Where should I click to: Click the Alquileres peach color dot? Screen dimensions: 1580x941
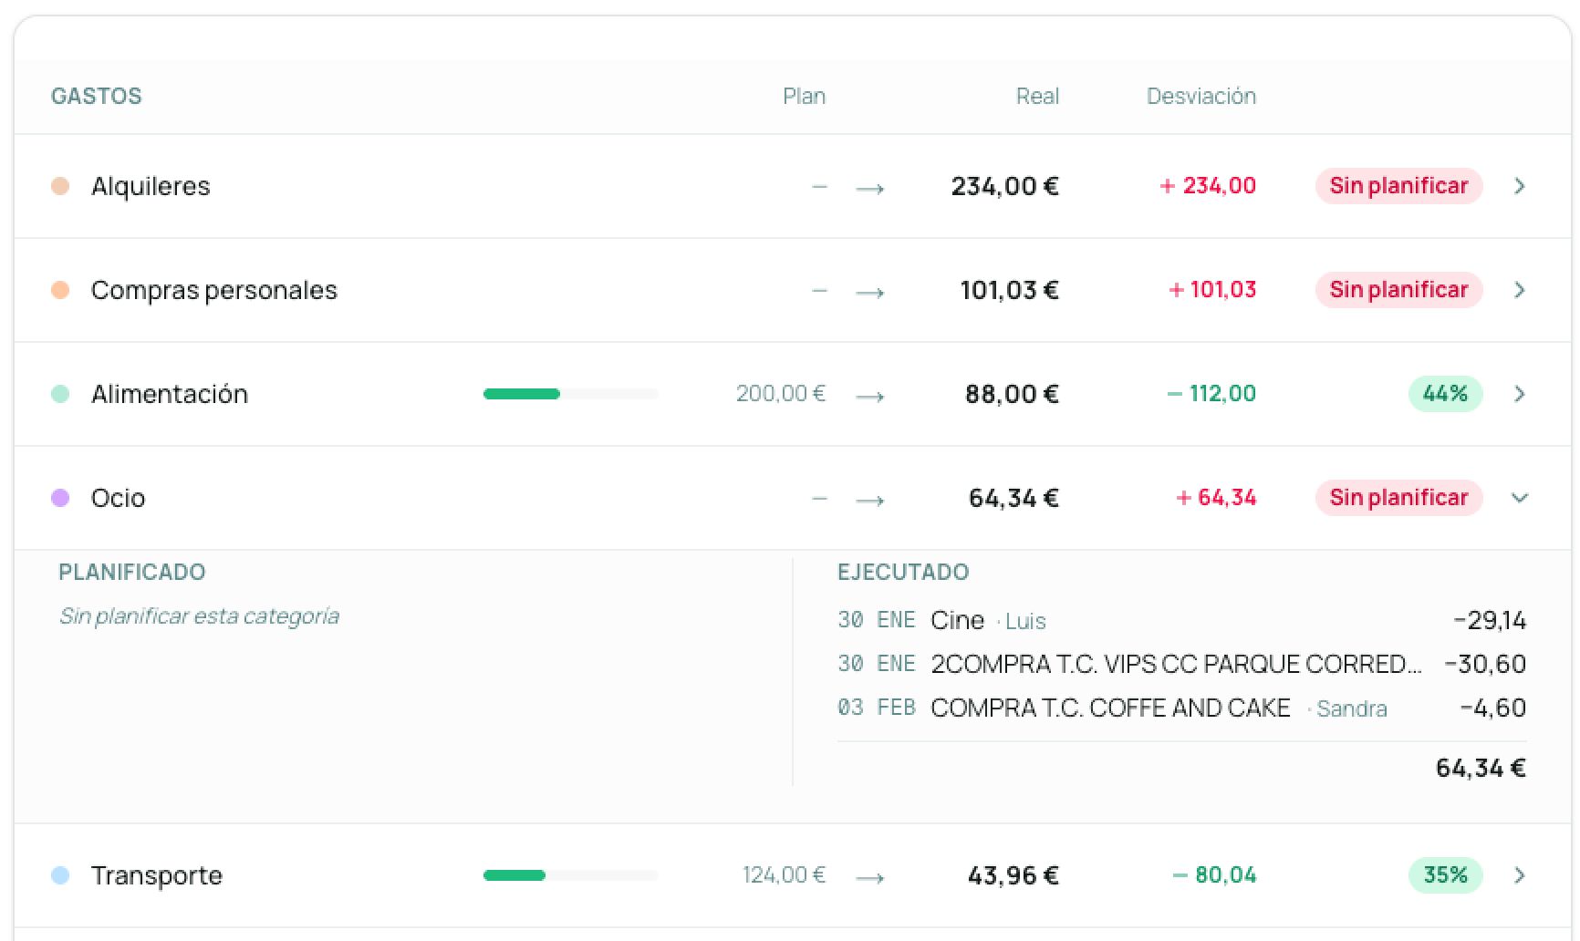pos(60,186)
